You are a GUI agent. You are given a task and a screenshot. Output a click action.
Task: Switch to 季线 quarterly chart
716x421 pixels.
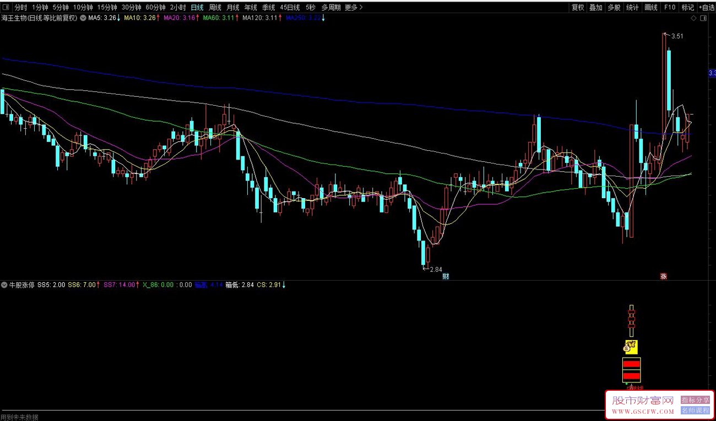[268, 8]
